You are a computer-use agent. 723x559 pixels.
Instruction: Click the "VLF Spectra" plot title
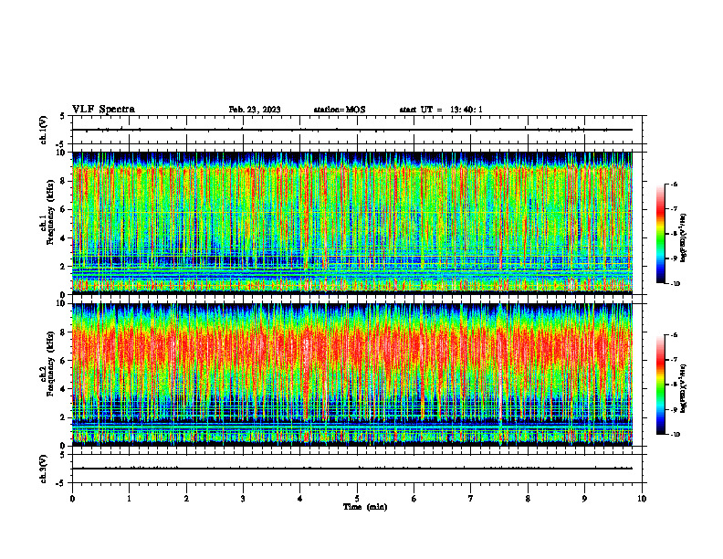click(103, 110)
